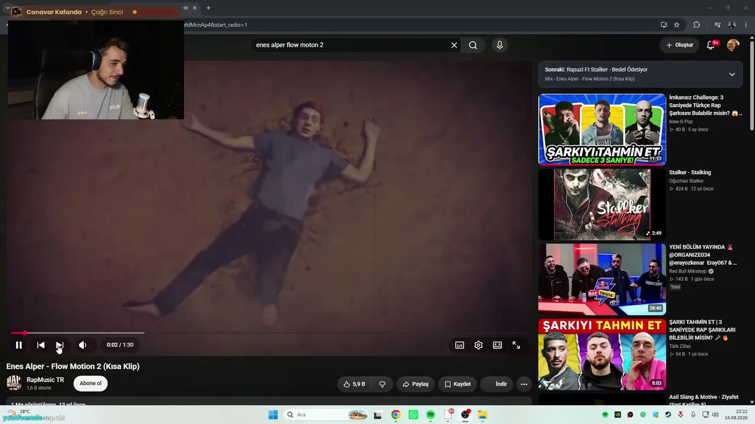Open the RapMusic TR channel avatar
This screenshot has width=755, height=424.
pyautogui.click(x=14, y=383)
